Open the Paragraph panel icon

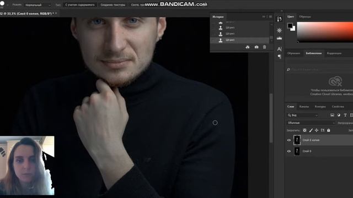point(280,57)
